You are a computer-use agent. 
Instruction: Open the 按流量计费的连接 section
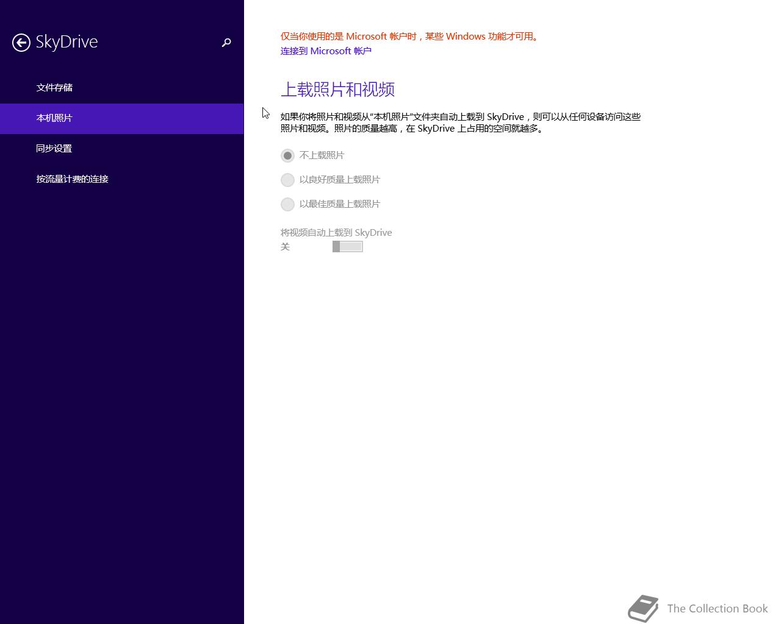click(x=121, y=179)
